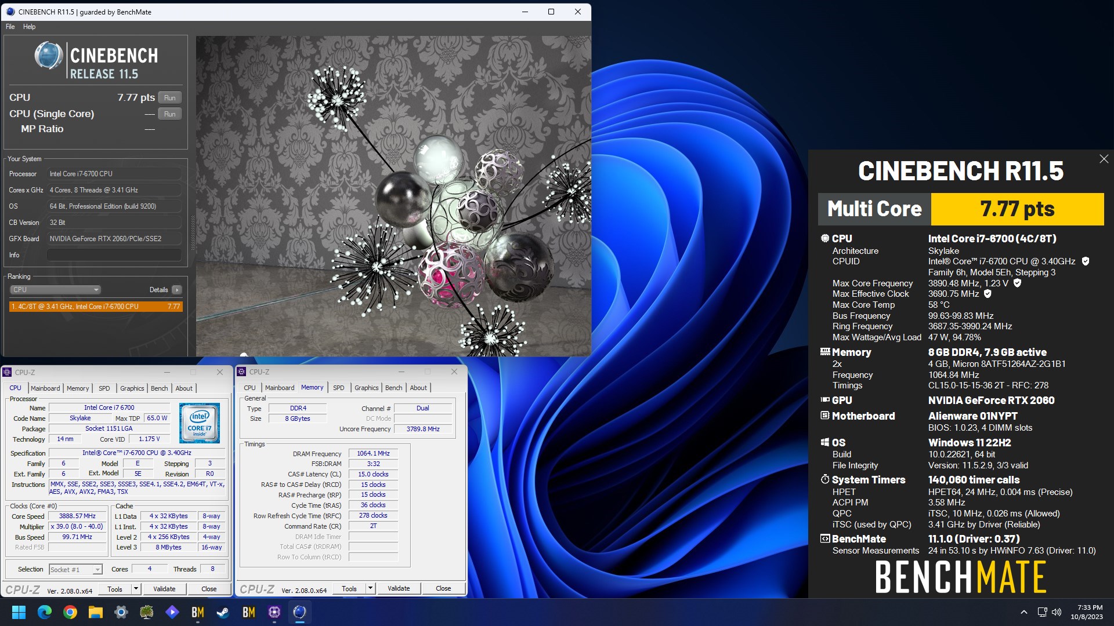Click the CPU chip icon in BenchMate
1114x626 pixels.
[x=825, y=238]
